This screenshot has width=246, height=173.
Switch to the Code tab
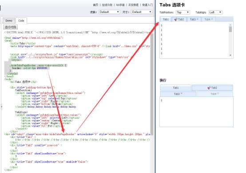tap(21, 20)
